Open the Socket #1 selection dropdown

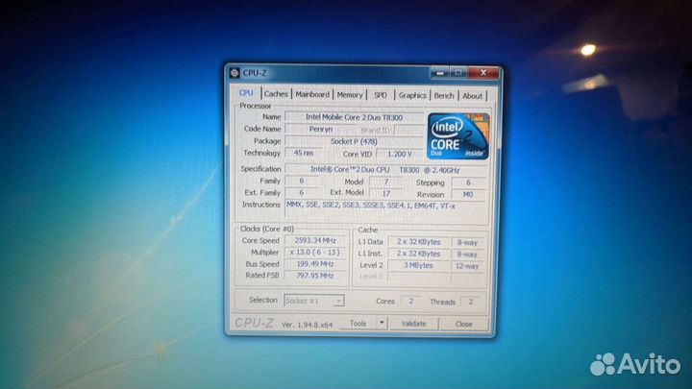[313, 301]
